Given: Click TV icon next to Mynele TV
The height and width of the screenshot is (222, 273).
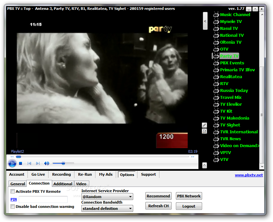Looking at the screenshot, I should (x=216, y=22).
